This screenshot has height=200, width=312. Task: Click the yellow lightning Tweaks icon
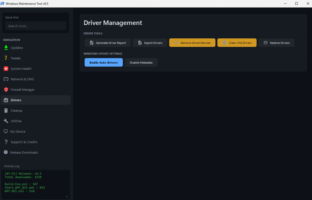pyautogui.click(x=6, y=58)
